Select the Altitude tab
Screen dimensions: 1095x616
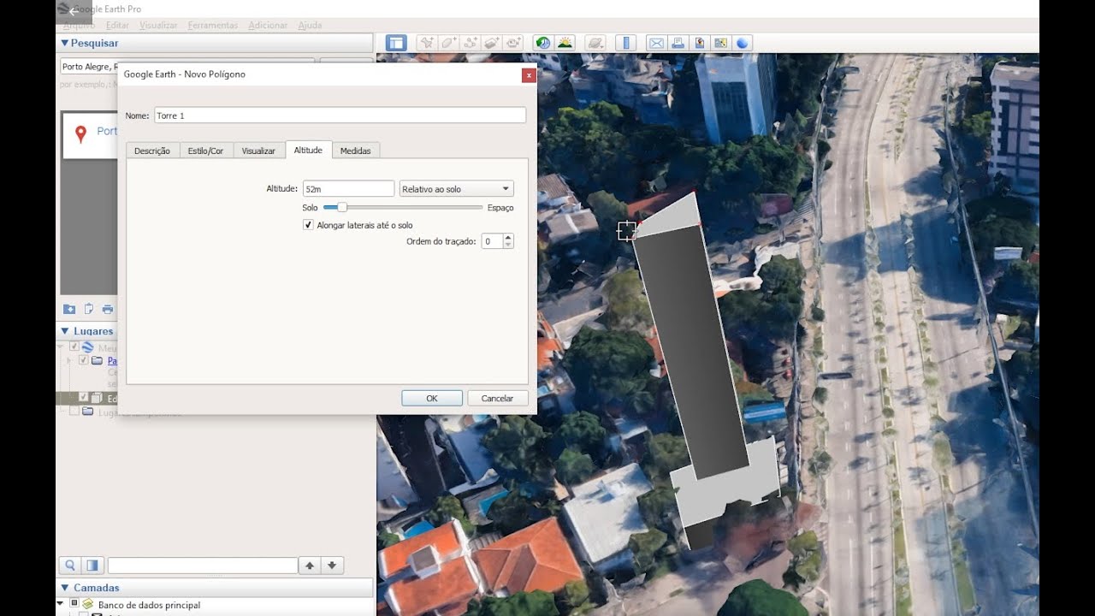pyautogui.click(x=308, y=150)
